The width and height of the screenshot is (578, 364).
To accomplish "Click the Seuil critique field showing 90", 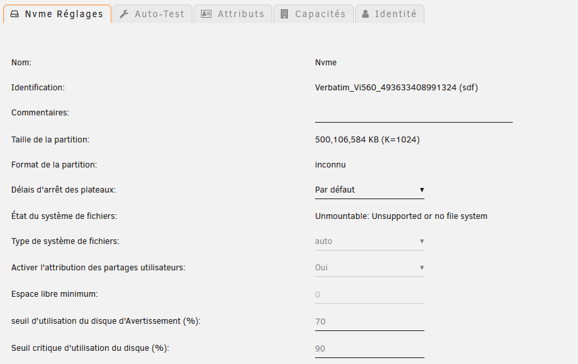I will click(x=369, y=349).
